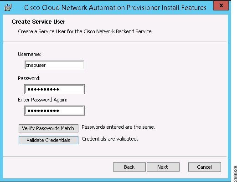Screen dimensions: 237x182
Task: Continue the installation with Next
Action: (163, 167)
